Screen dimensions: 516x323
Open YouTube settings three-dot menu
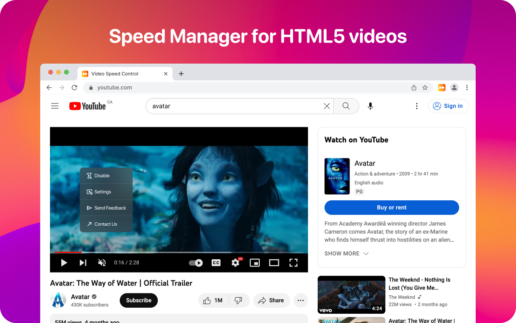[417, 106]
